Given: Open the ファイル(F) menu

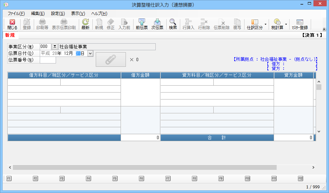Looking at the screenshot, I should 16,14.
